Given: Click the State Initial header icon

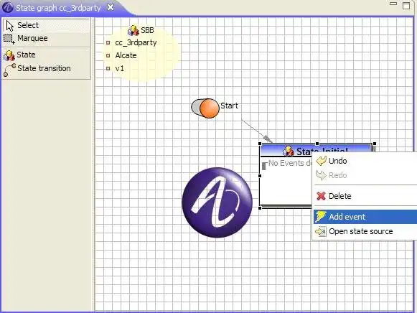Looking at the screenshot, I should pyautogui.click(x=289, y=151).
